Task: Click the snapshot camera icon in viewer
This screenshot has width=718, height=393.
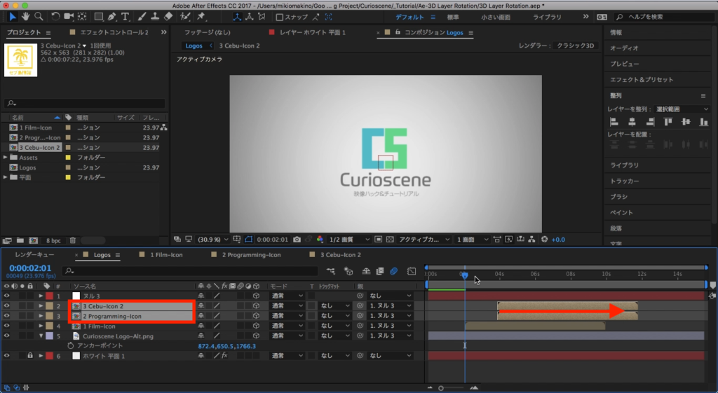Action: click(297, 239)
